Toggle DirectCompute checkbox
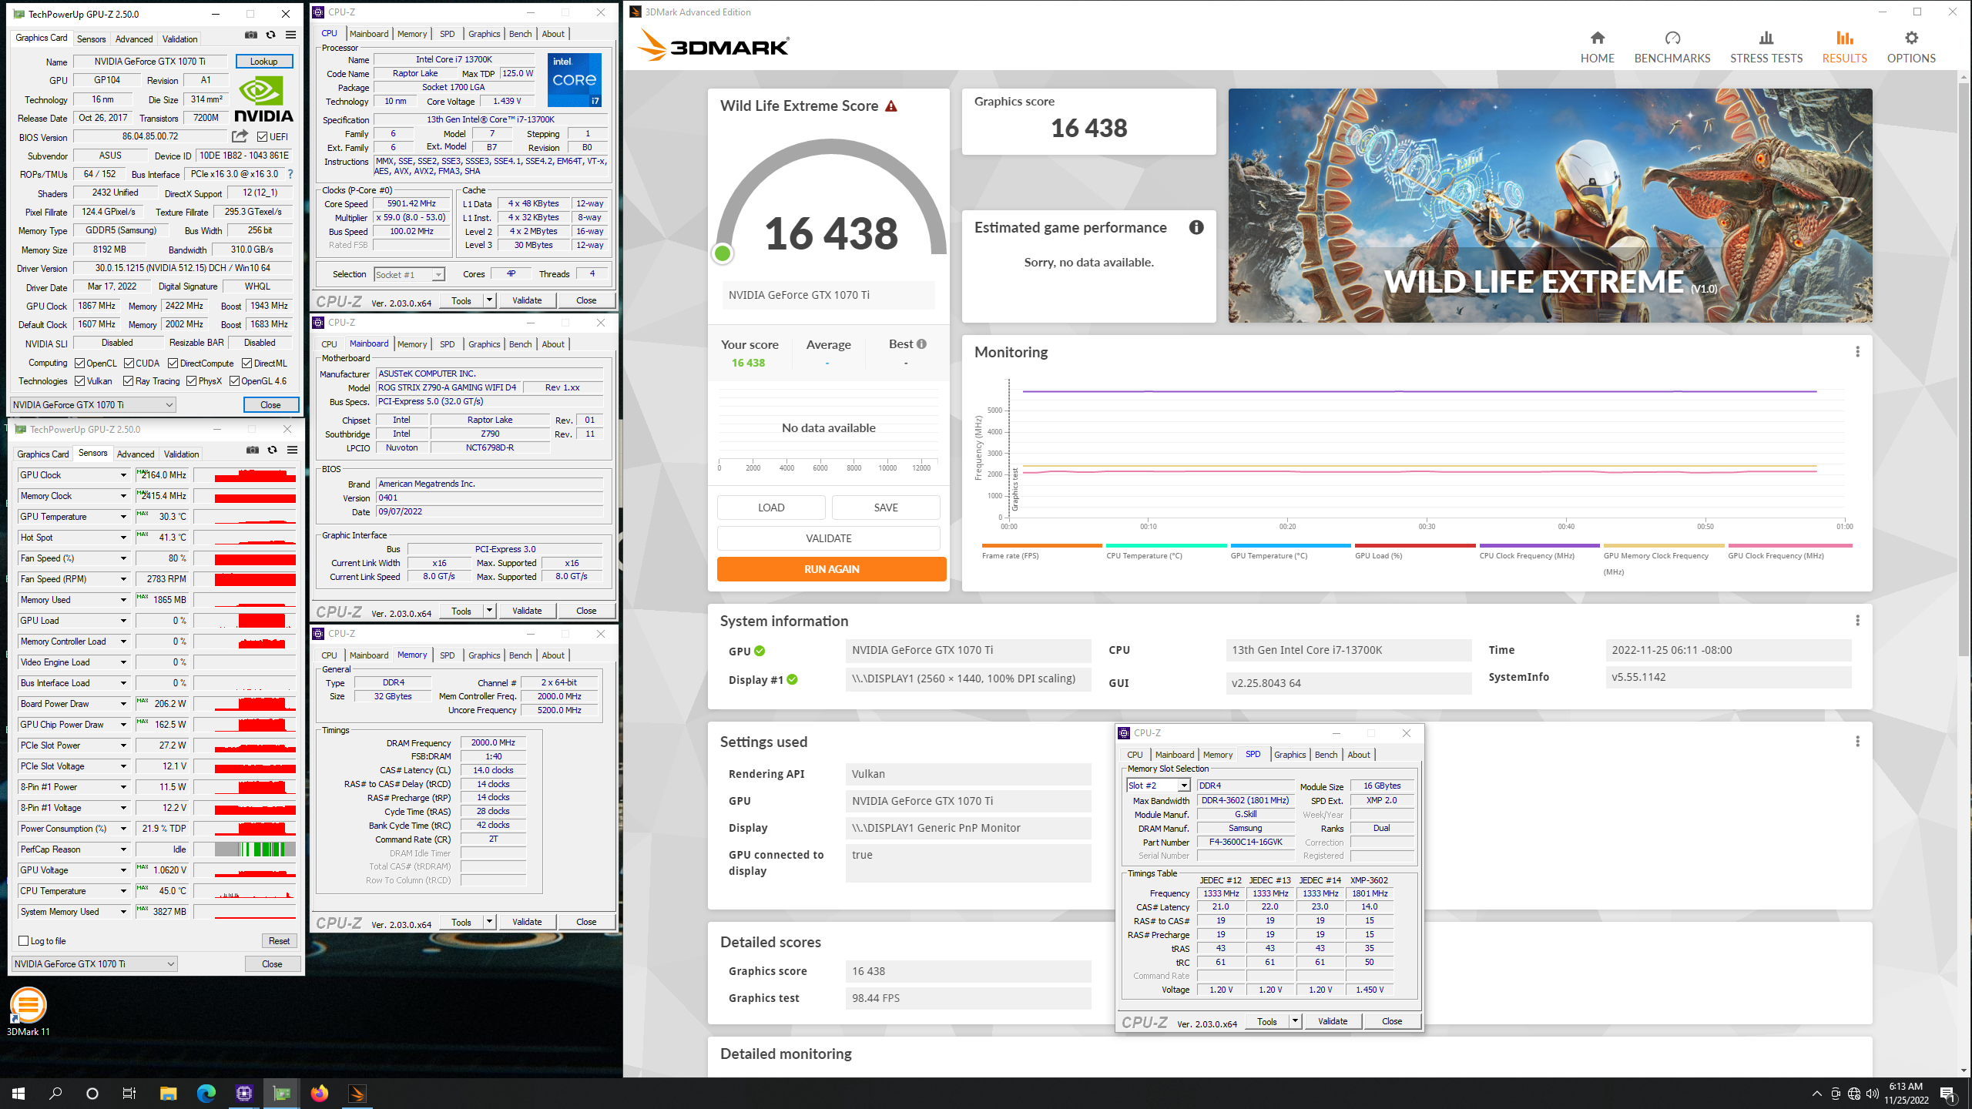This screenshot has height=1109, width=1972. (173, 364)
